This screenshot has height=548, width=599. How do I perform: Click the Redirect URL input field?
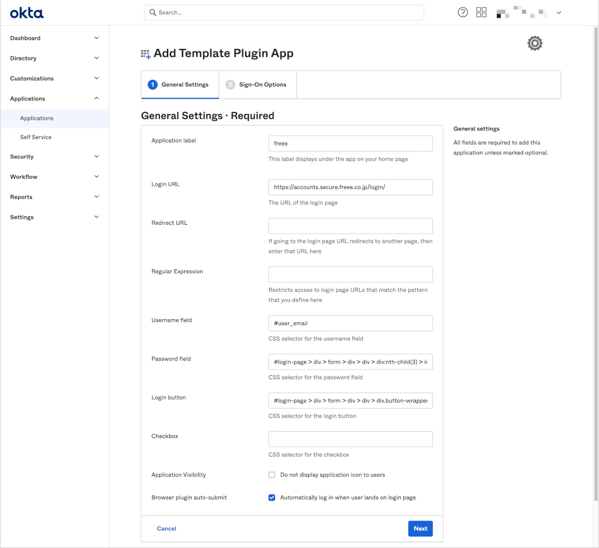click(350, 226)
